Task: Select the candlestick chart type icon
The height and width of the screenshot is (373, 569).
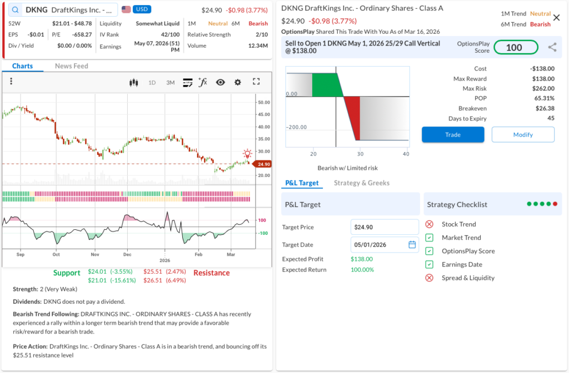Action: click(x=133, y=82)
